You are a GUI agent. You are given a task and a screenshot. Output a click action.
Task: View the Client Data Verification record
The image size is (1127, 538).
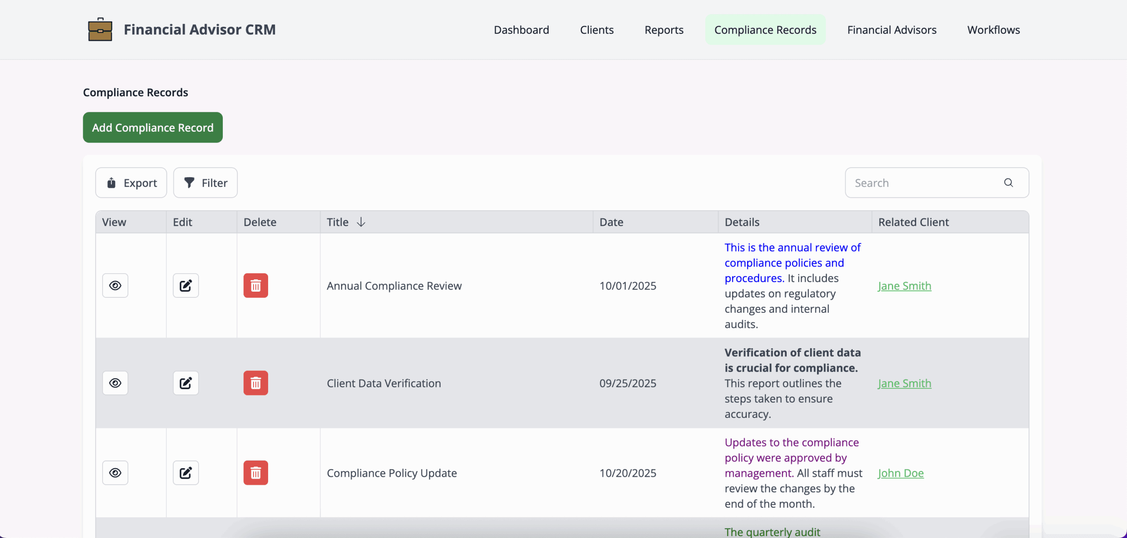click(115, 383)
